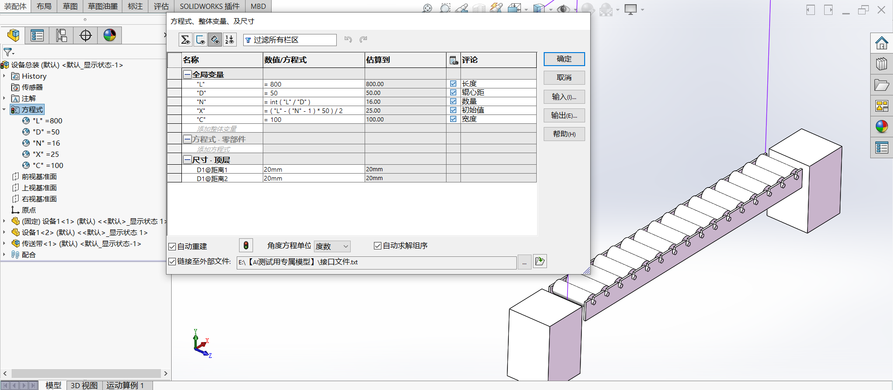893x390 pixels.
Task: Collapse the 方程式 - 零部件 section
Action: [187, 139]
